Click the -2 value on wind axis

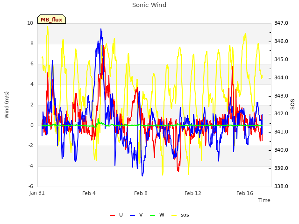pyautogui.click(x=31, y=145)
